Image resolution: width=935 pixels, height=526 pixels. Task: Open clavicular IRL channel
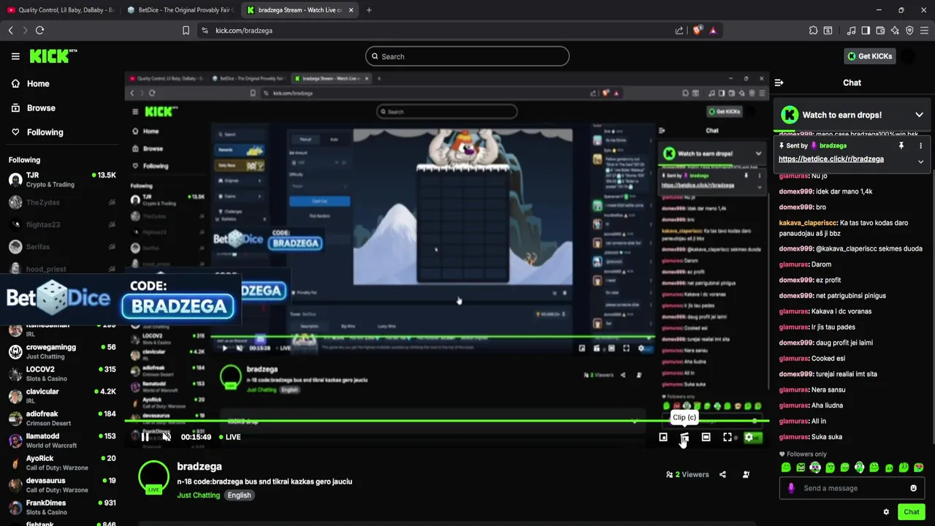point(62,396)
